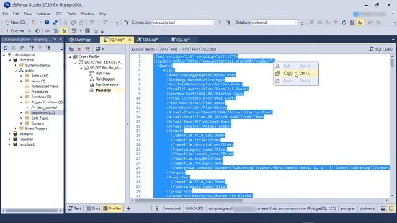This screenshot has width=397, height=223.
Task: Click the new connection icon in Database Explorer
Action: 32,48
